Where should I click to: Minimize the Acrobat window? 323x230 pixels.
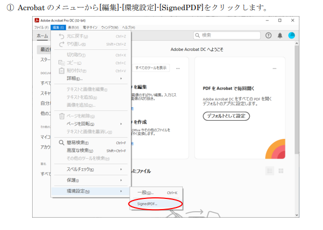tap(267, 20)
